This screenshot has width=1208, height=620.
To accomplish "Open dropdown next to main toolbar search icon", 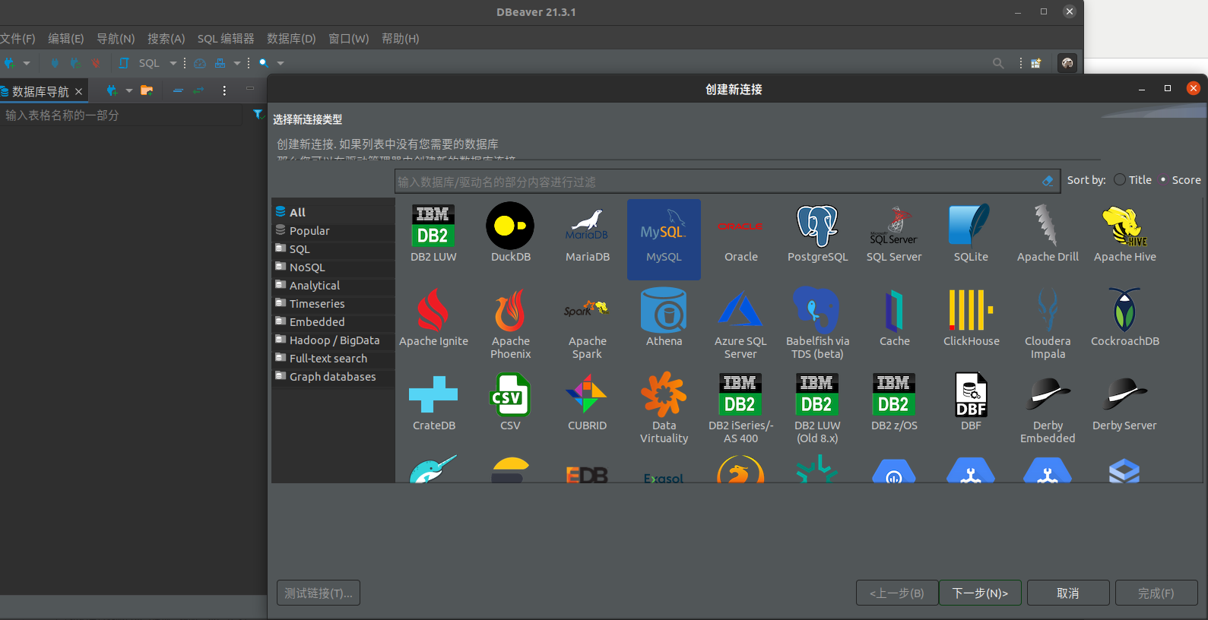I will pyautogui.click(x=281, y=63).
